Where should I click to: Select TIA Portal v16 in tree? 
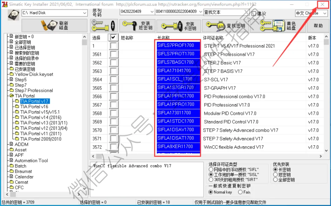(34, 107)
